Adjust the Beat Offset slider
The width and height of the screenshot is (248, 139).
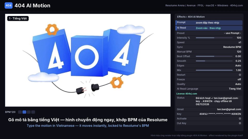214,56
